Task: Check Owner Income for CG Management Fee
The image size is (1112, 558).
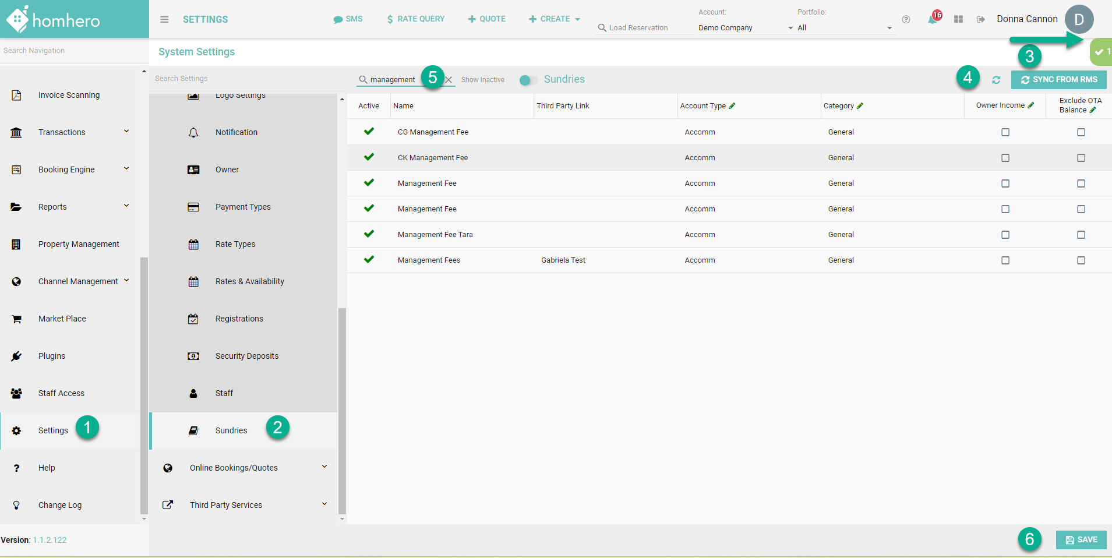Action: (x=1005, y=132)
